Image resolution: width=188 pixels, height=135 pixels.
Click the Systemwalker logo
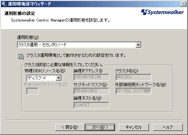tap(162, 12)
